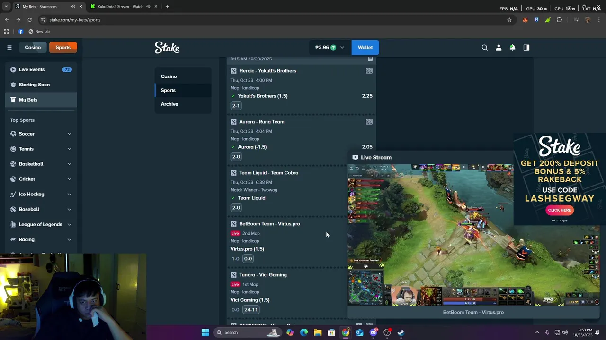Click the CLICK HERE promo button
The width and height of the screenshot is (606, 340).
click(x=560, y=210)
